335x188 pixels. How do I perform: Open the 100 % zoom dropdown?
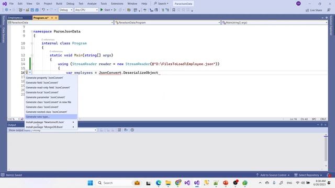[x=14, y=119]
